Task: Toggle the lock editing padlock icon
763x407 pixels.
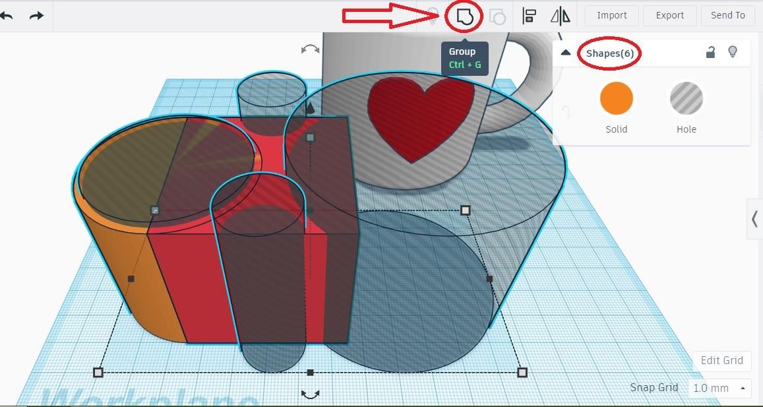Action: (x=710, y=52)
